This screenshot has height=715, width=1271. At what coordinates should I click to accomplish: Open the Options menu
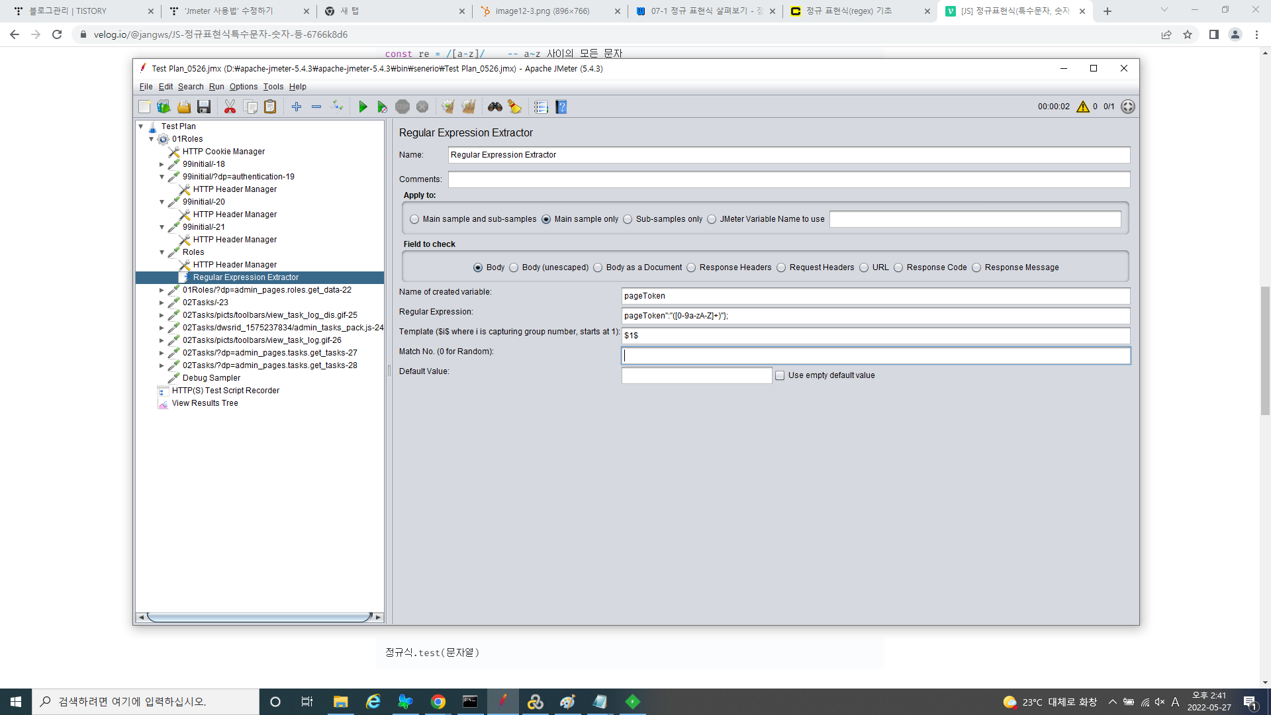coord(243,87)
